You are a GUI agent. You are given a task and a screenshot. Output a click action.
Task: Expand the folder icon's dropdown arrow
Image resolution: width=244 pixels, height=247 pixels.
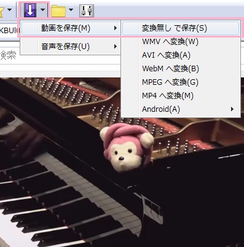(x=71, y=10)
